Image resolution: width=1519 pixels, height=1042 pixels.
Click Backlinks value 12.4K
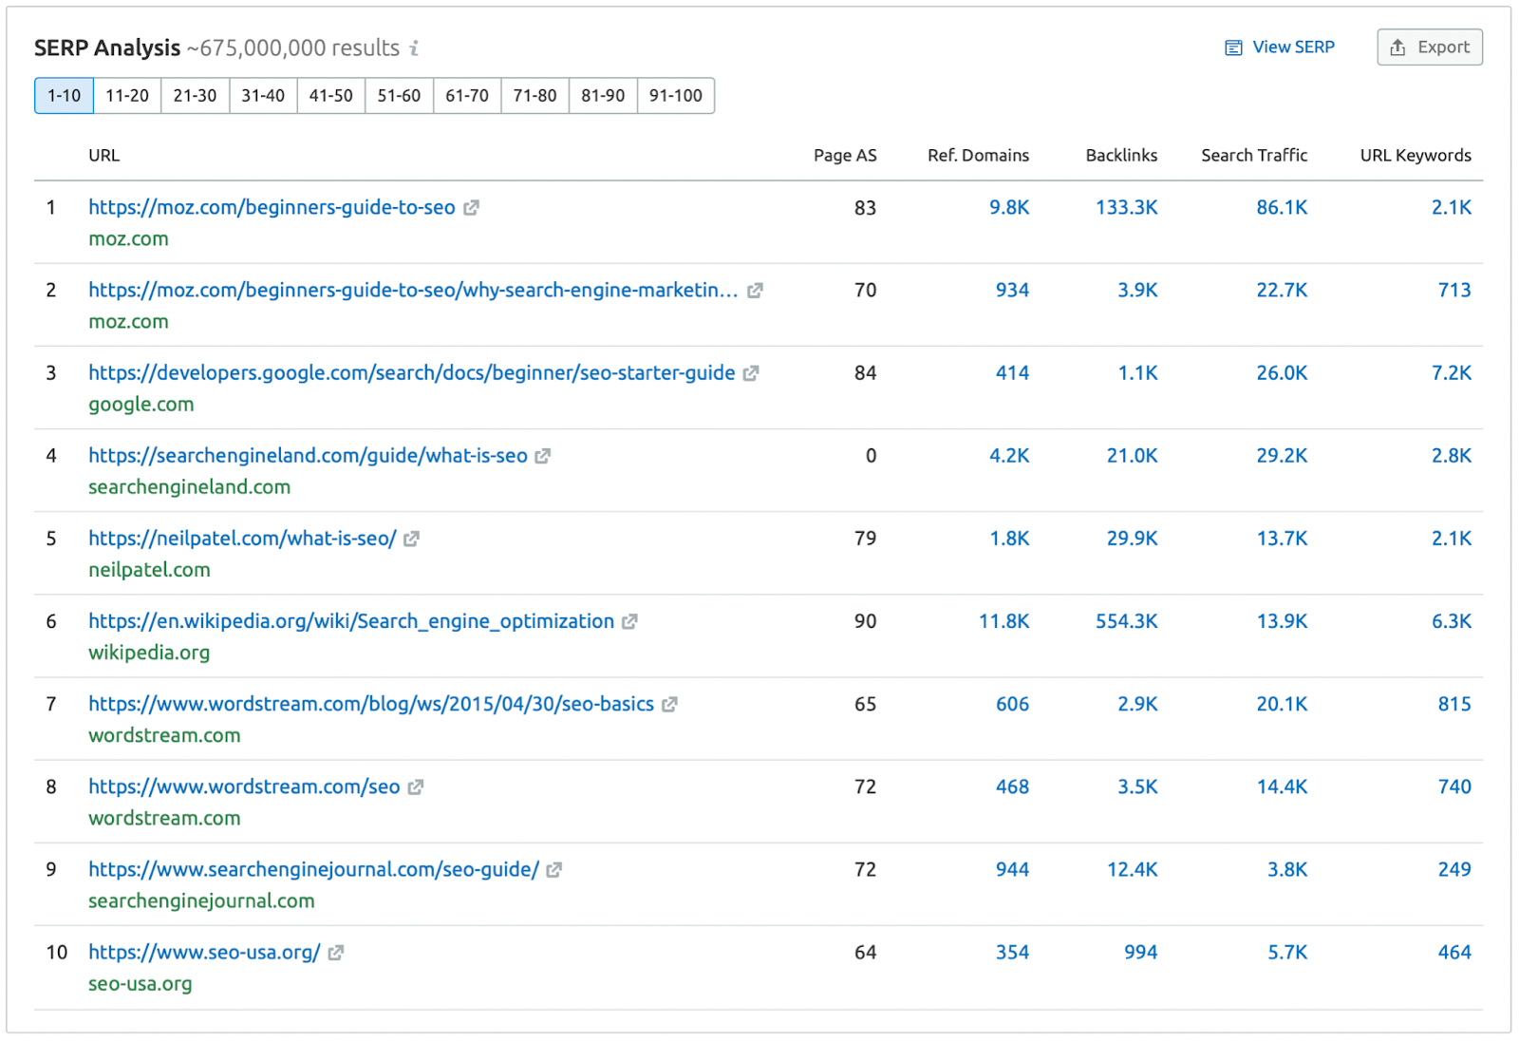pyautogui.click(x=1133, y=868)
